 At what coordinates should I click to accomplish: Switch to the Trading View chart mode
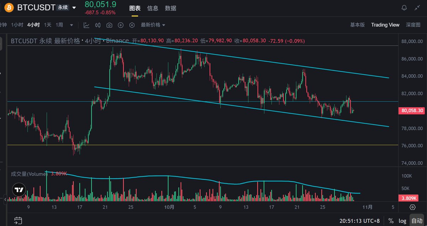[x=385, y=25]
